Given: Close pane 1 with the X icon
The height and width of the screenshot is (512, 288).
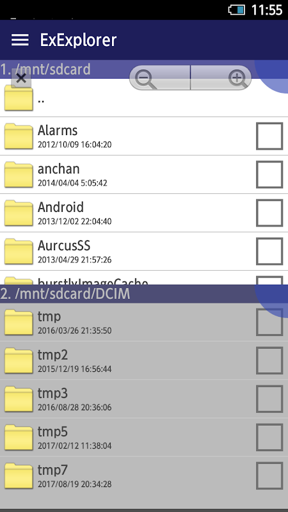Looking at the screenshot, I should [21, 78].
